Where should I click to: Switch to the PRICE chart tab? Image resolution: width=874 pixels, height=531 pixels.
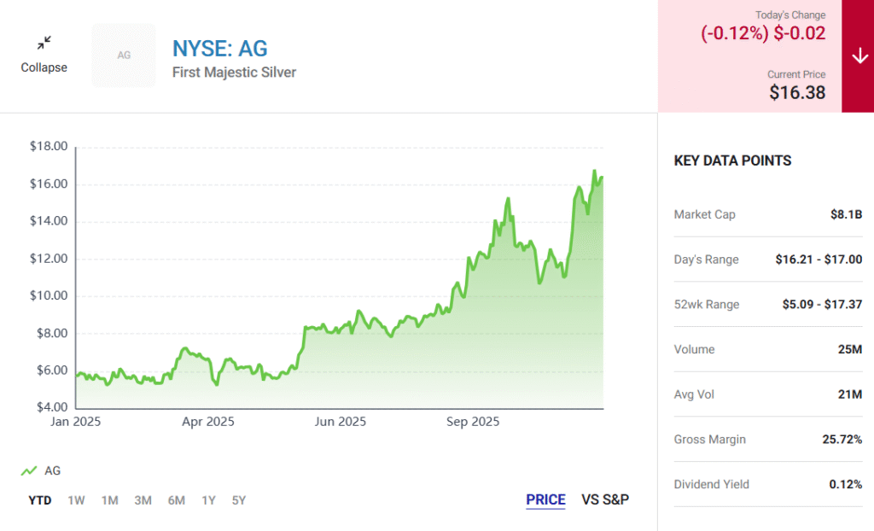point(545,499)
